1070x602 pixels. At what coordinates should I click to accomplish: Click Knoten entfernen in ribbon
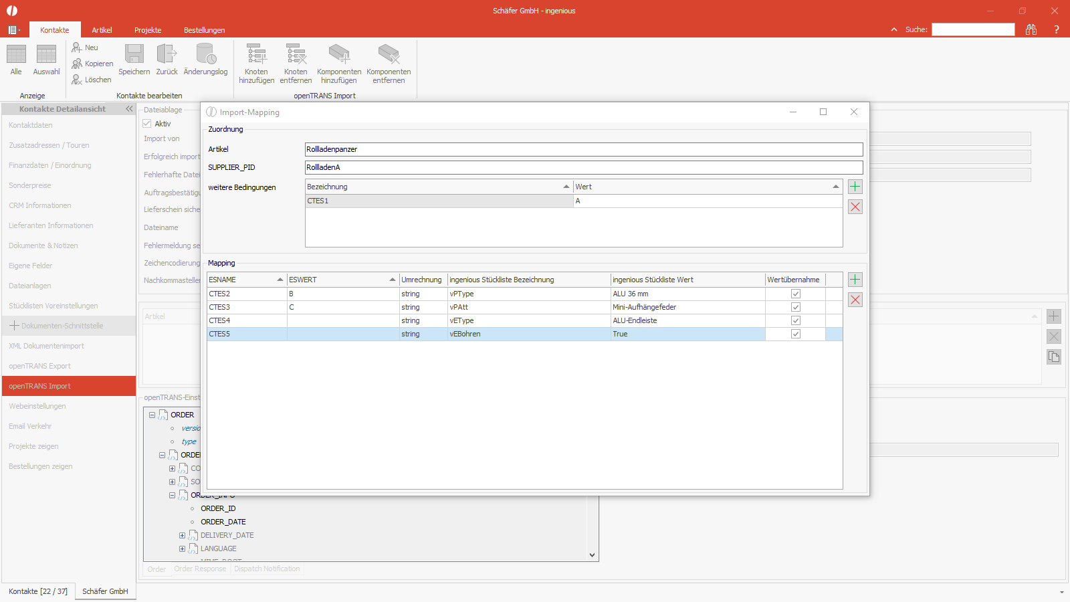[x=296, y=64]
